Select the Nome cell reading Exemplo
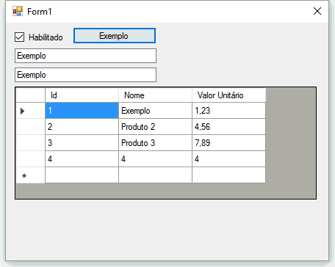335x267 pixels. pos(155,111)
